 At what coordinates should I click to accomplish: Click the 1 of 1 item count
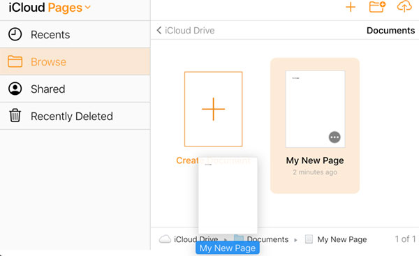[405, 239]
